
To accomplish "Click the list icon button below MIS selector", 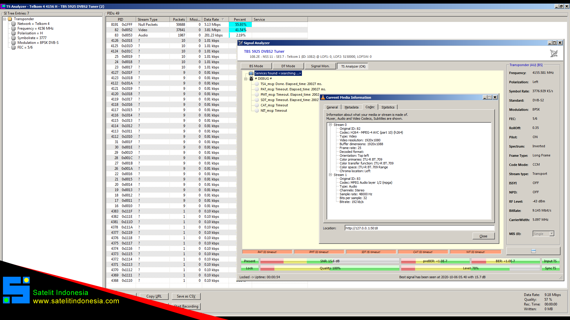I will (x=533, y=251).
